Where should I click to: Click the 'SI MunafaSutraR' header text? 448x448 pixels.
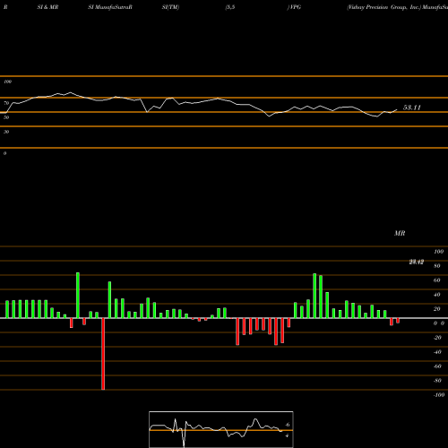click(x=110, y=7)
